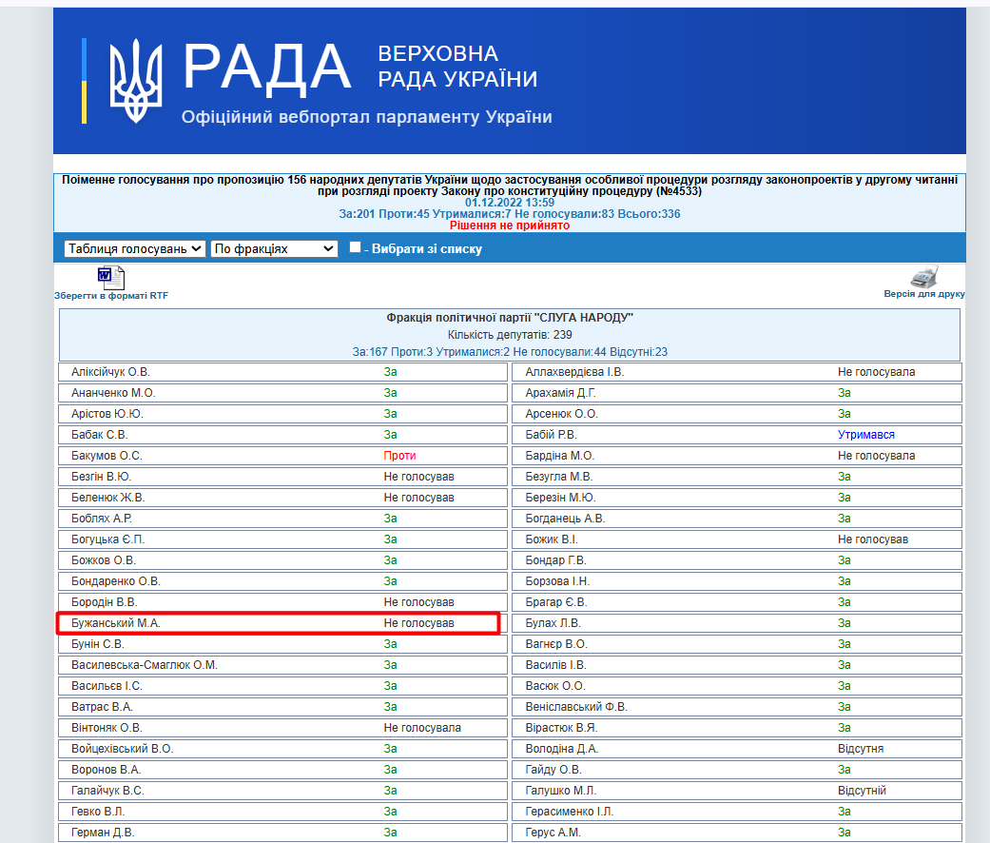The height and width of the screenshot is (843, 990).
Task: Select deputy name 'Войцехiвський В.О.'
Action: tap(122, 748)
